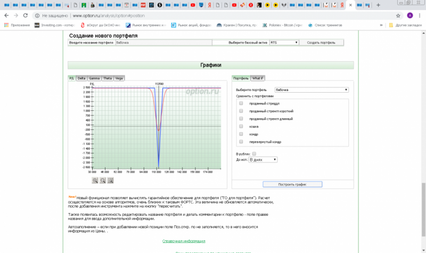Check the 'проданный стреддл' portfolio checkbox
The height and width of the screenshot is (253, 426).
pos(241,103)
